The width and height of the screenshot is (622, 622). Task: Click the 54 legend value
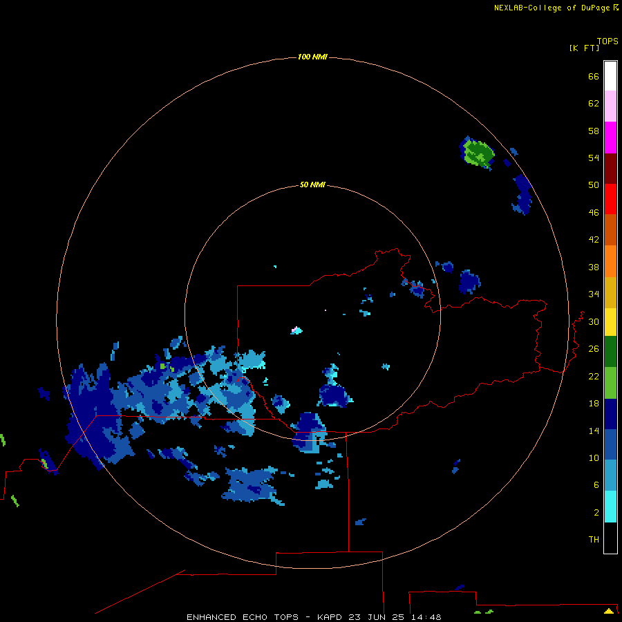594,158
